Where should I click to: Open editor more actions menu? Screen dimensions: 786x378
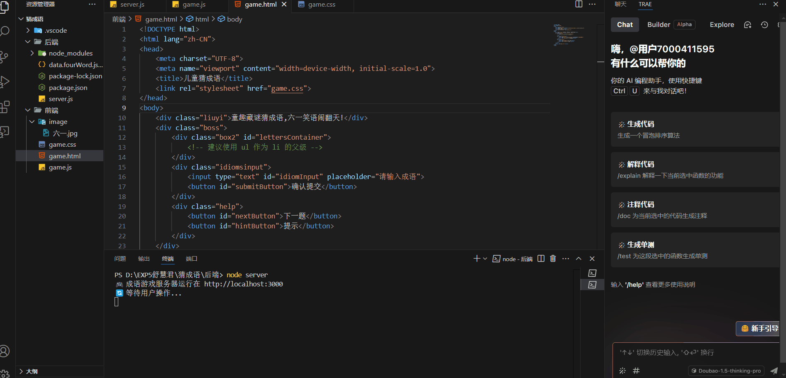coord(592,4)
